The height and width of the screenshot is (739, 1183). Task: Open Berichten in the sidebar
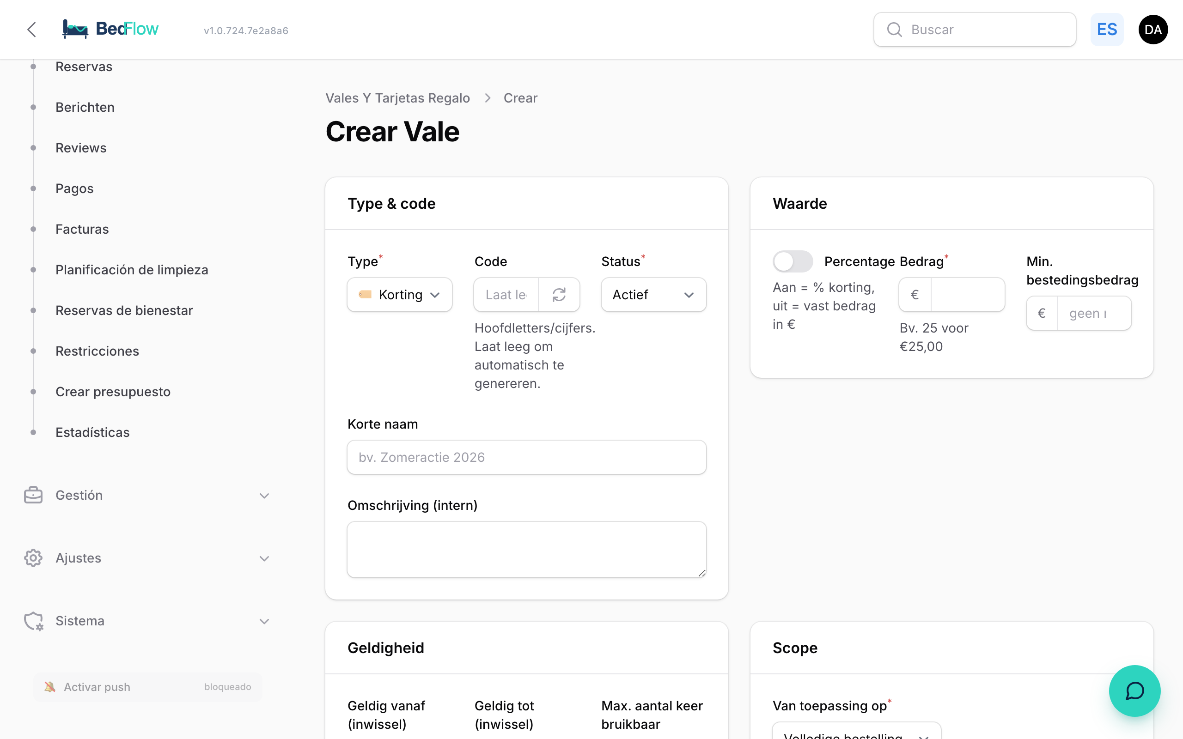point(85,107)
